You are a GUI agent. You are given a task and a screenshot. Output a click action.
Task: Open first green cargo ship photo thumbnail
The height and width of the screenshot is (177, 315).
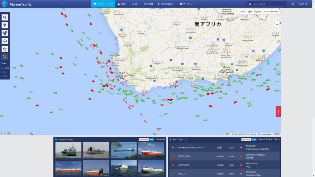[x=68, y=150]
